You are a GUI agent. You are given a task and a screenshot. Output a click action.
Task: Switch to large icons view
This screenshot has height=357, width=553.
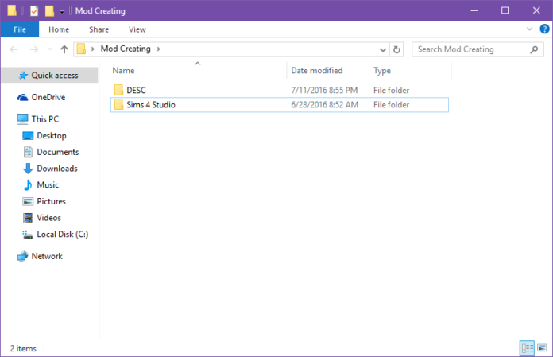click(542, 348)
